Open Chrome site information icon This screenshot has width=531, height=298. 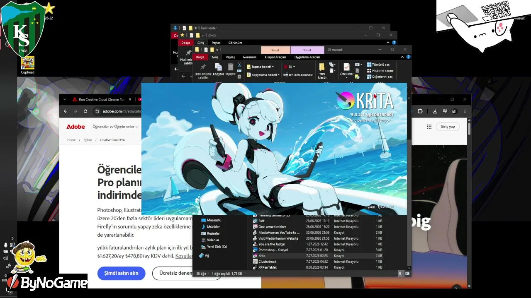(97, 111)
